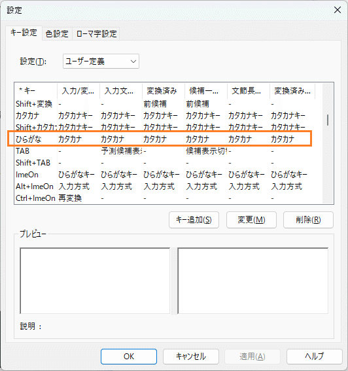Click the key list vertical scrollbar thumb
The height and width of the screenshot is (371, 348).
[x=328, y=120]
